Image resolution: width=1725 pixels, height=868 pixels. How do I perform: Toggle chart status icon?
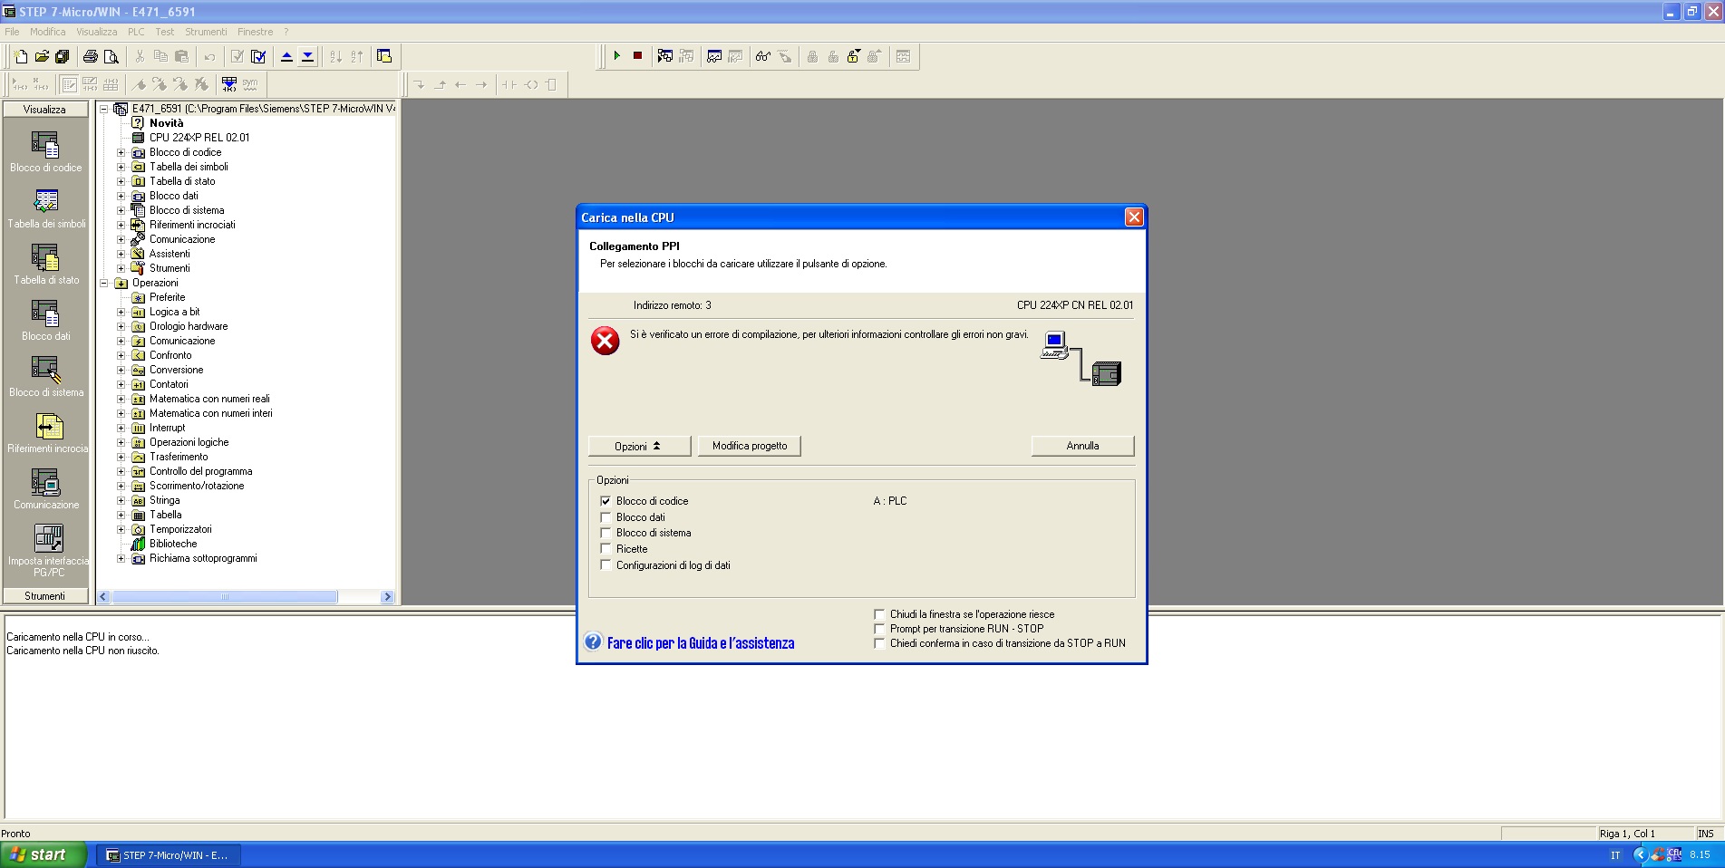[714, 56]
